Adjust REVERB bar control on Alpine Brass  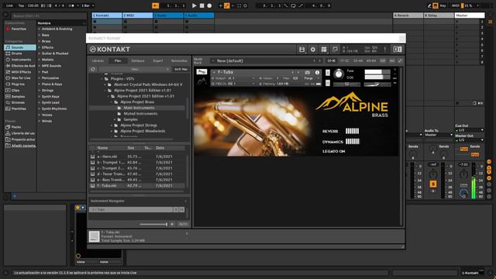[x=352, y=131]
